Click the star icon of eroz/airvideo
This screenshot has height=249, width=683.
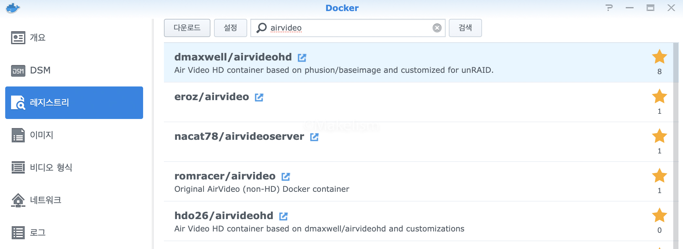pos(660,96)
